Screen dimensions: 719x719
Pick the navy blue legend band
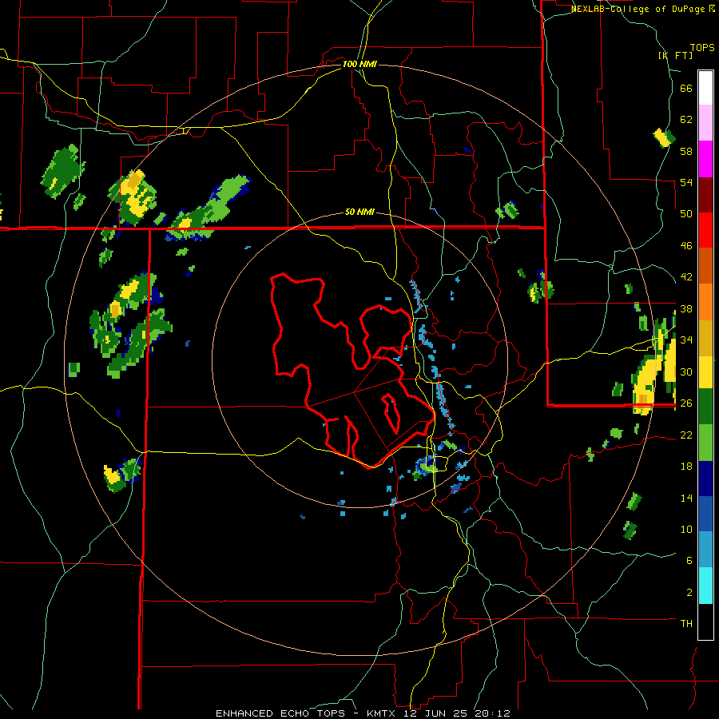click(x=705, y=479)
